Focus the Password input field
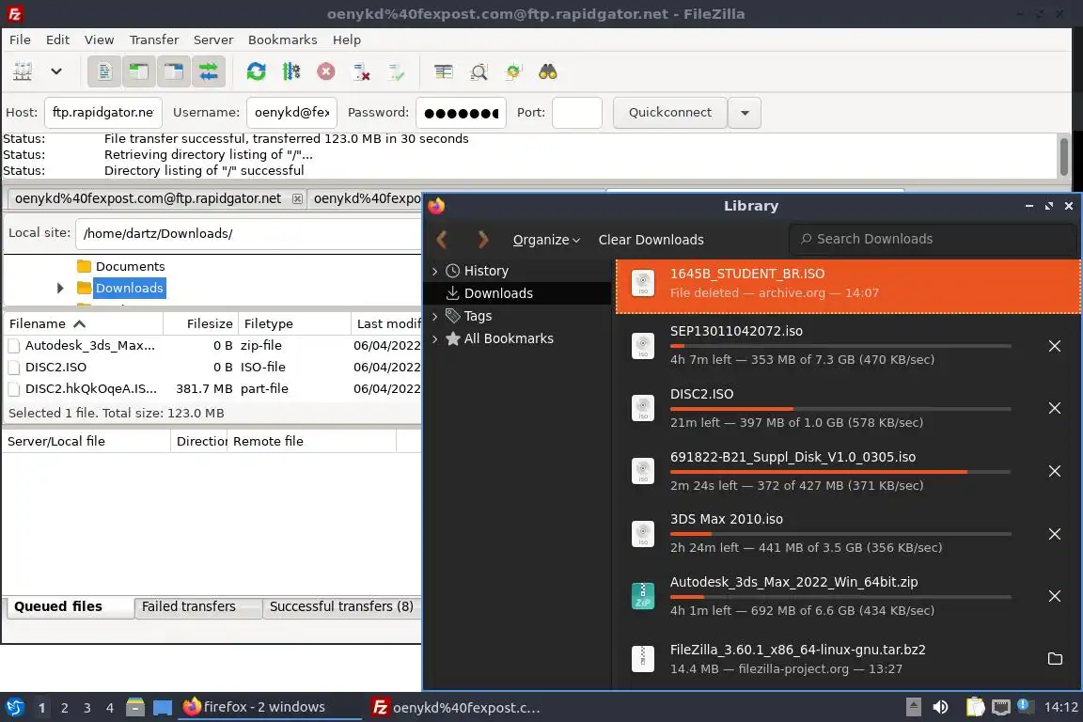The image size is (1083, 722). tap(462, 113)
